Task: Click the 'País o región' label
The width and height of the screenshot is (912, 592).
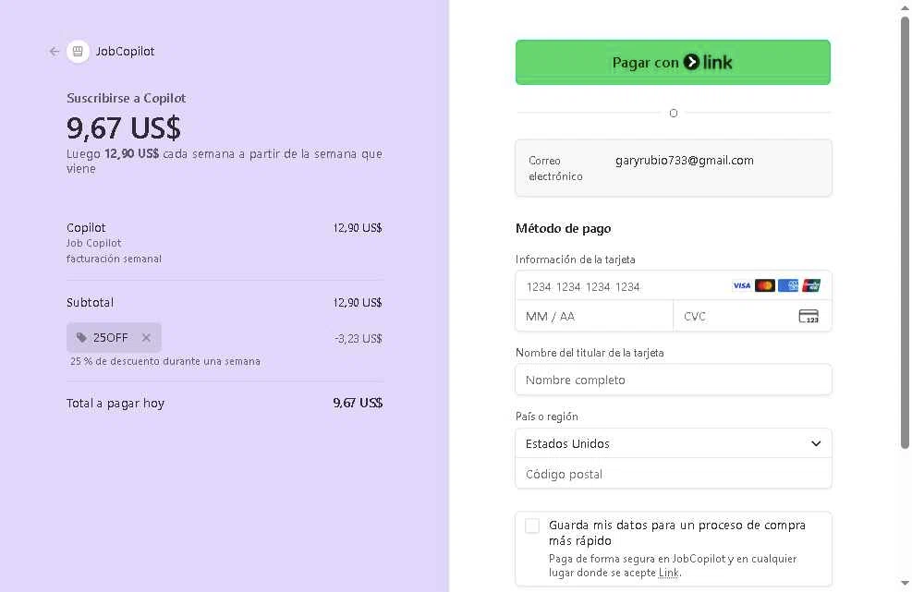Action: coord(547,417)
